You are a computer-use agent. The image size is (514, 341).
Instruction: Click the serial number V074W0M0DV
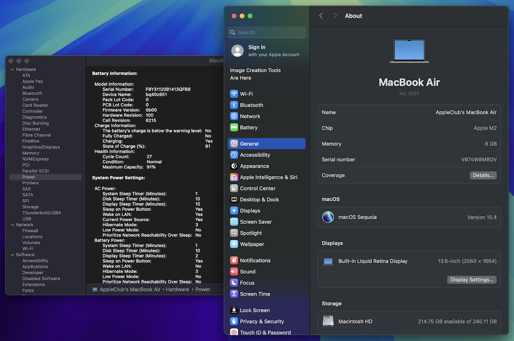[479, 160]
